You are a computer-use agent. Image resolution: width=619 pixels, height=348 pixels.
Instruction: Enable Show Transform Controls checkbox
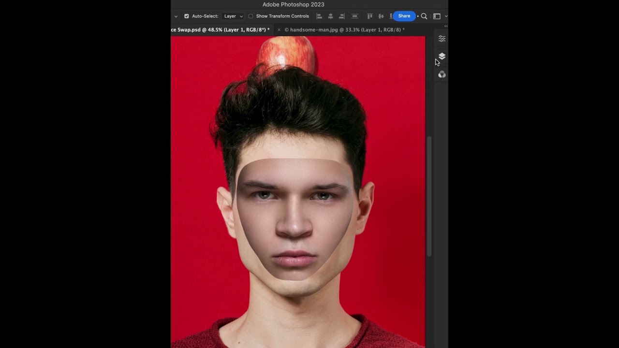point(251,16)
